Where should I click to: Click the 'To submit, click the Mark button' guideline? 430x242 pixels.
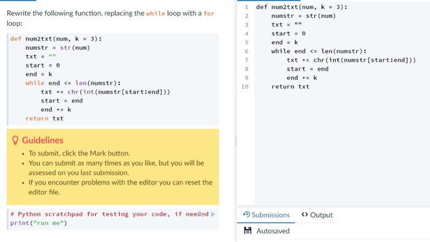click(x=79, y=153)
